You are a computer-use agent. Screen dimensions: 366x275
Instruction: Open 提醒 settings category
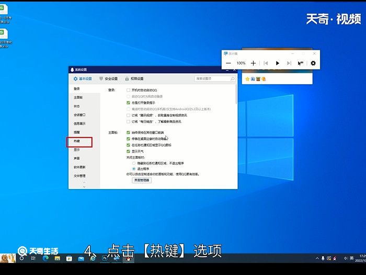point(77,133)
